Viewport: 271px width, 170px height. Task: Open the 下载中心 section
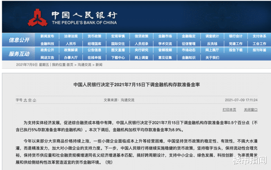(x=118, y=58)
